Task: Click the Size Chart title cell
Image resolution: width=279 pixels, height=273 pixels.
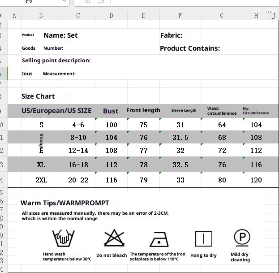Action: pyautogui.click(x=38, y=96)
